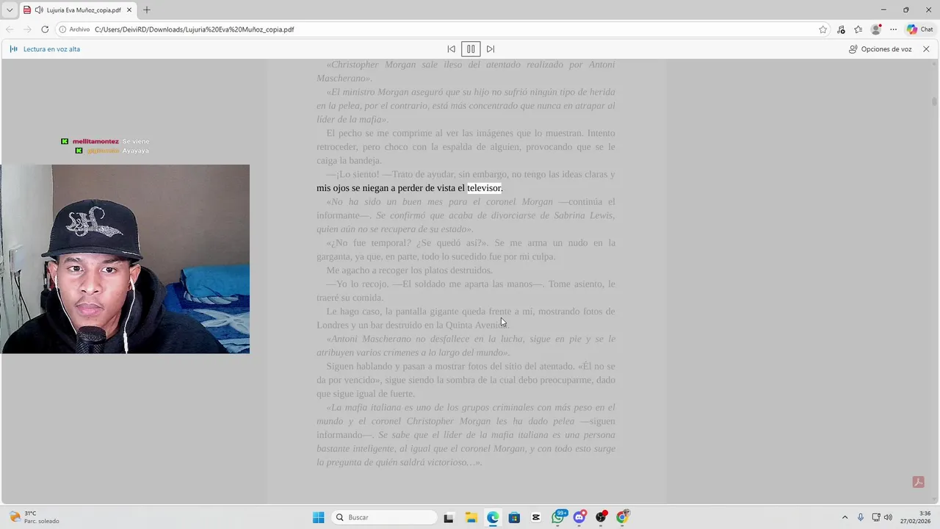Skip to previous paragraph in read aloud
The height and width of the screenshot is (529, 940).
tap(451, 49)
